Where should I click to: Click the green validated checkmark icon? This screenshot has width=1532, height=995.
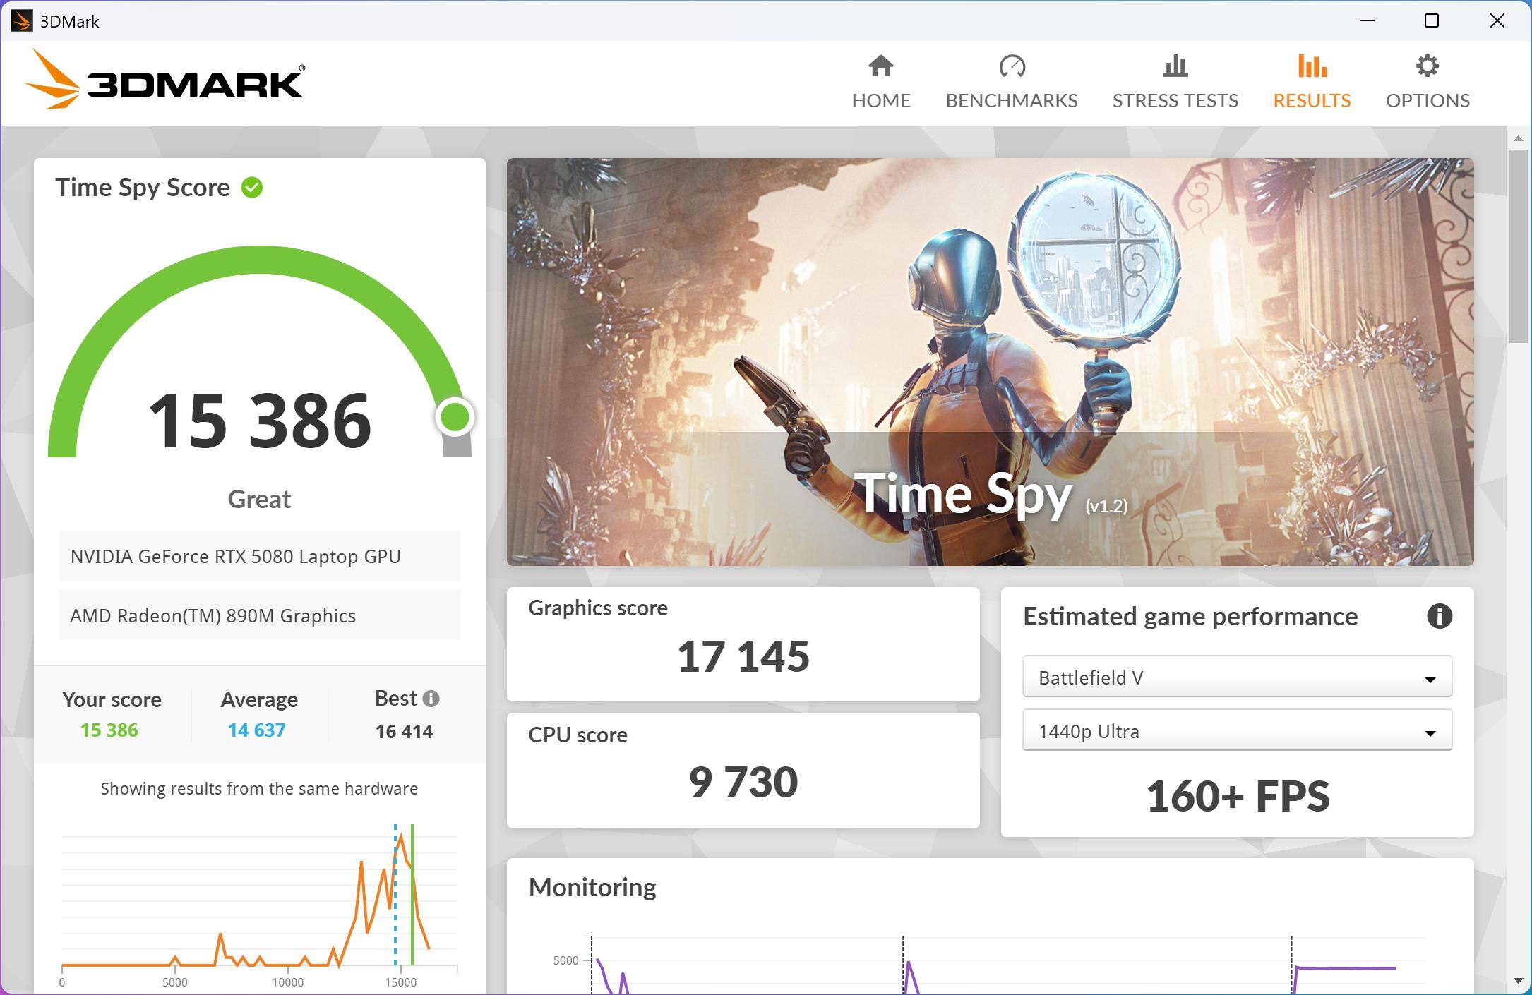coord(252,188)
